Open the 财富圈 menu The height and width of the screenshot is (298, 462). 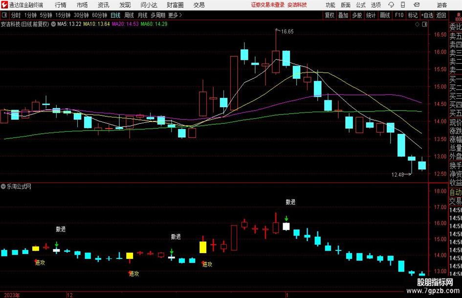[x=175, y=5]
